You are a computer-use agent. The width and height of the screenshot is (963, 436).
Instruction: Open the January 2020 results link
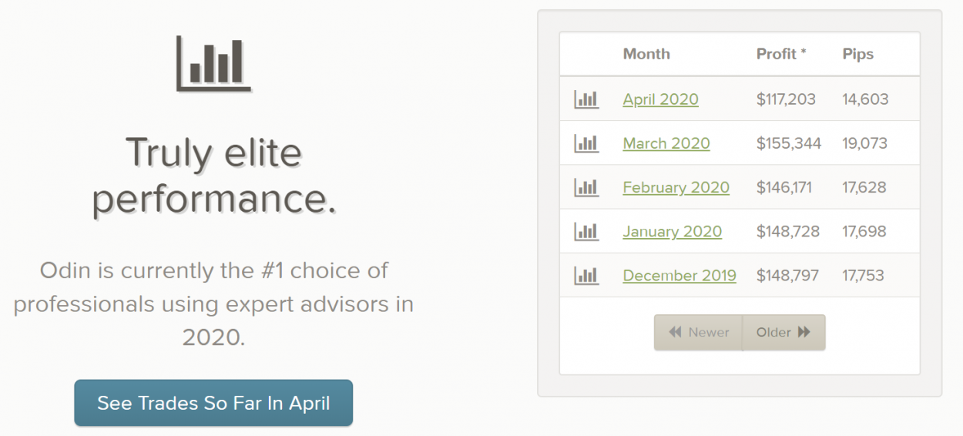(x=672, y=231)
